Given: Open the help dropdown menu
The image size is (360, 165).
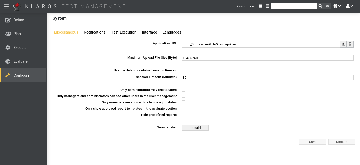Looking at the screenshot, I should [x=337, y=6].
